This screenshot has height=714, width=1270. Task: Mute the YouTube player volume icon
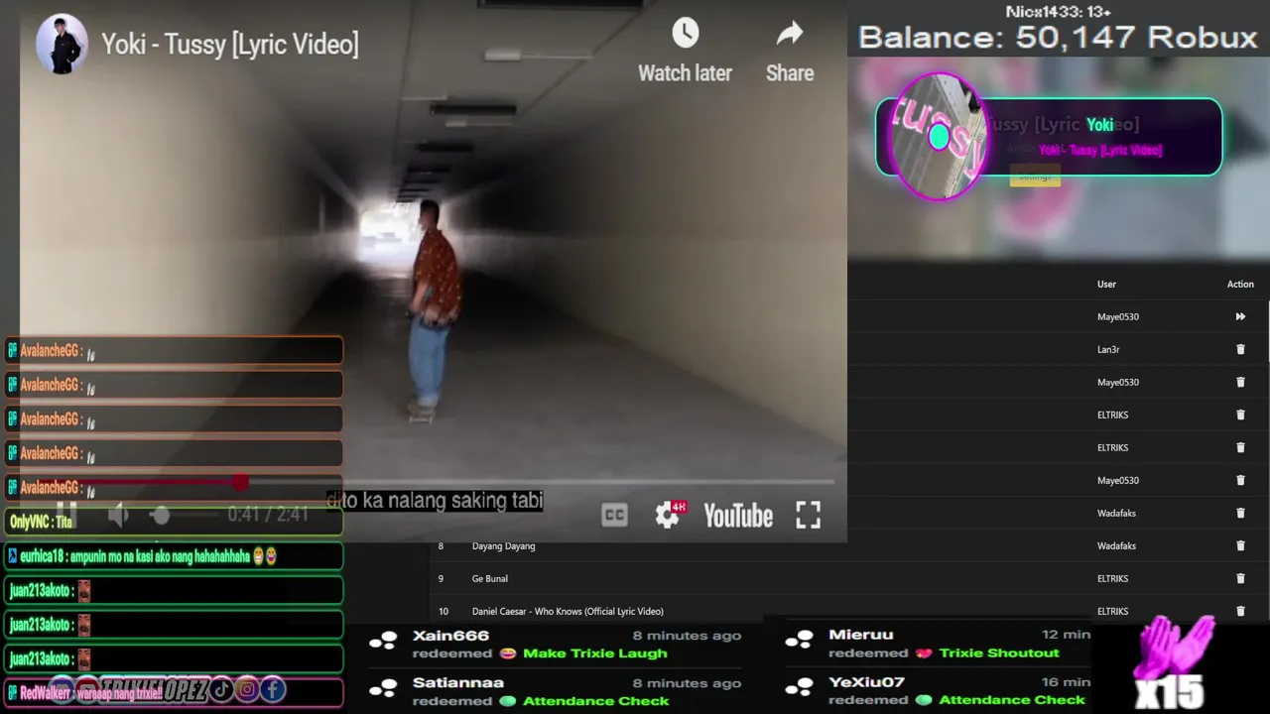[119, 515]
